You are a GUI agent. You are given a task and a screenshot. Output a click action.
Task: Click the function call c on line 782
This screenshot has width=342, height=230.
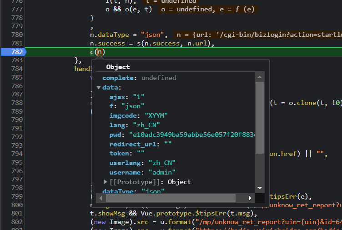click(92, 52)
